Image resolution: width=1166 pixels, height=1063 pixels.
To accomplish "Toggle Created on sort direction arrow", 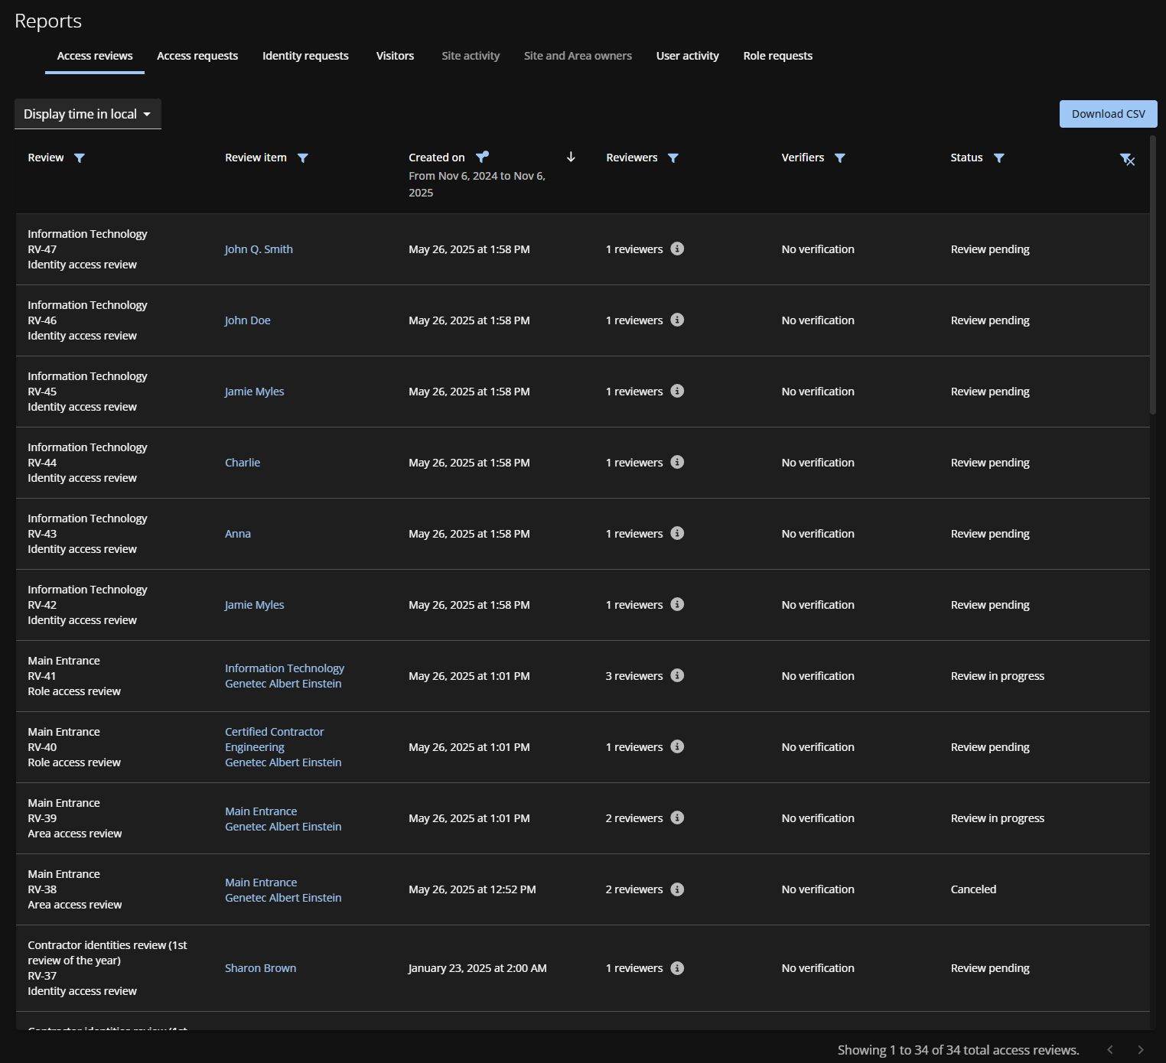I will 571,158.
